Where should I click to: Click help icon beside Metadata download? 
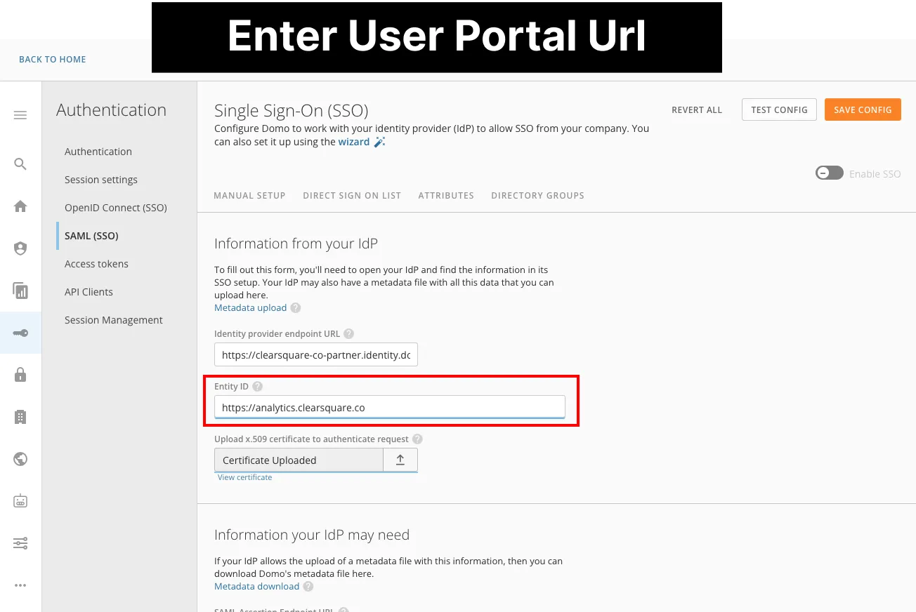click(x=308, y=587)
